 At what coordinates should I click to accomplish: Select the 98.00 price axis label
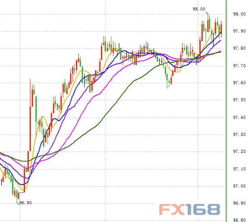point(239,14)
